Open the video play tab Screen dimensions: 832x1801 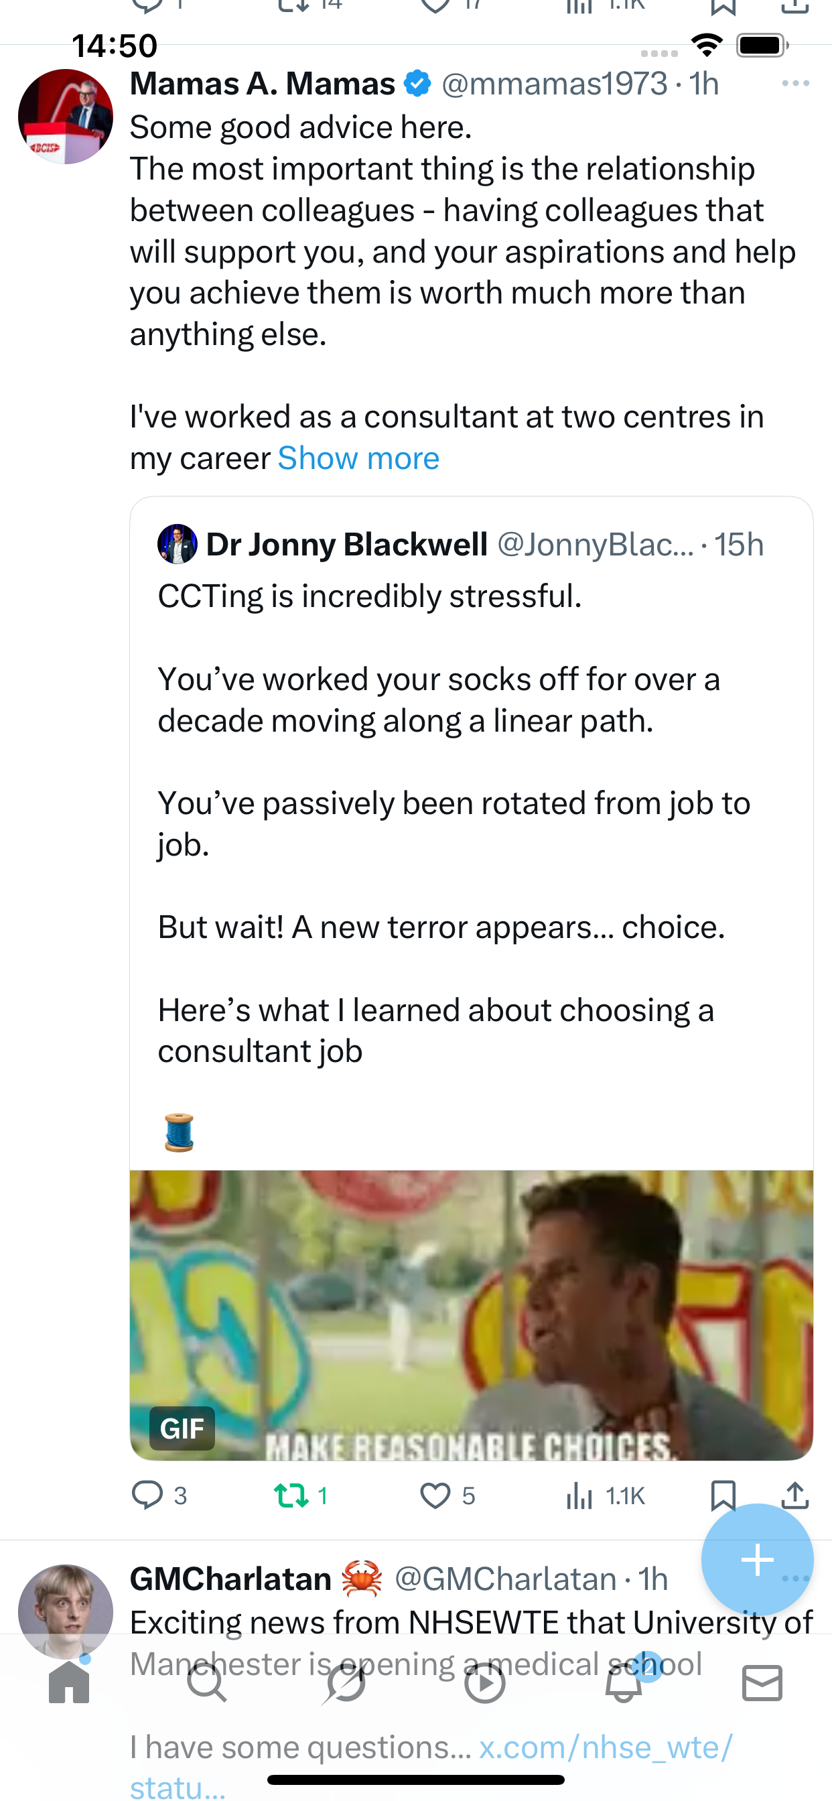[484, 1683]
